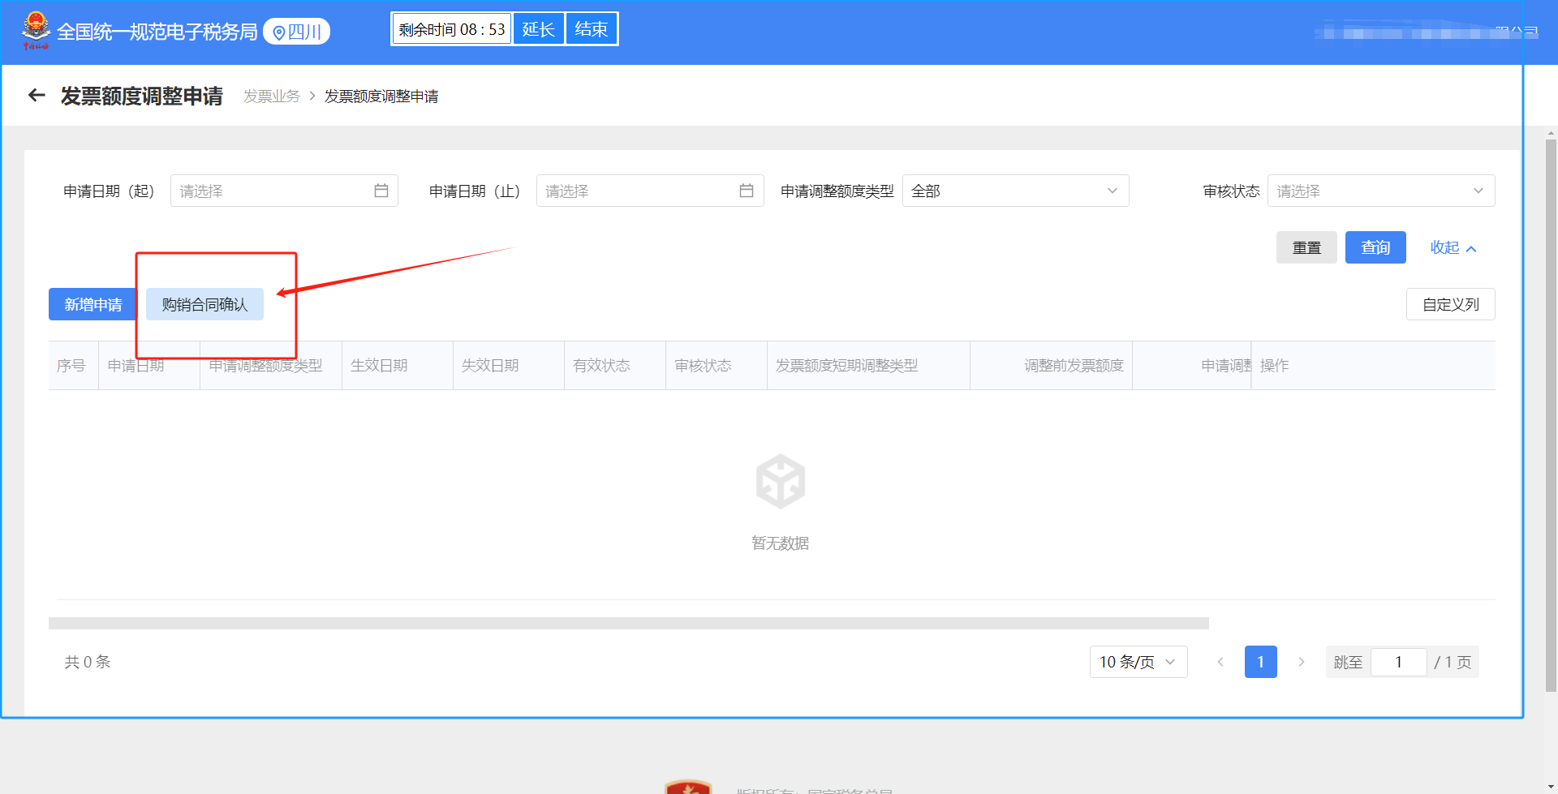Click 发票业务 breadcrumb link

(272, 97)
